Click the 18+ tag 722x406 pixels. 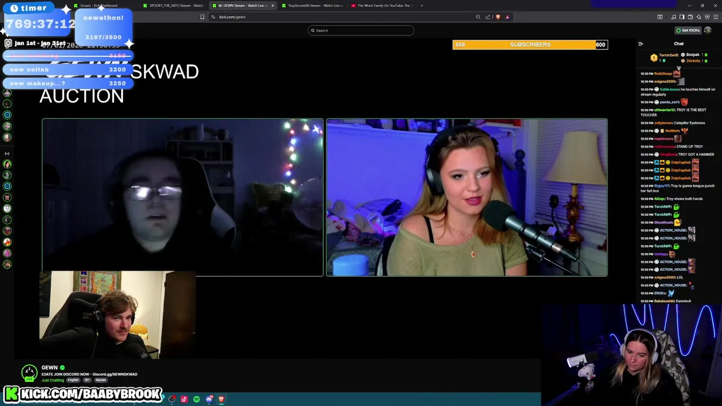[87, 380]
